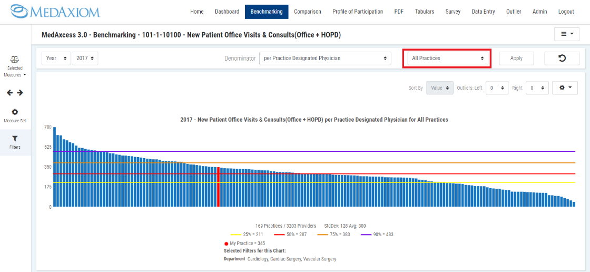Open the Denominator per Practice Designated Physician dropdown
Viewport: 590px width, 272px height.
click(x=325, y=58)
